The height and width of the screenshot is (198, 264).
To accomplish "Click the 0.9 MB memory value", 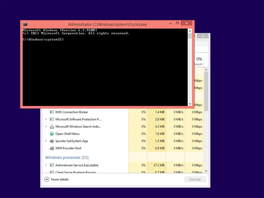I will click(x=160, y=148).
